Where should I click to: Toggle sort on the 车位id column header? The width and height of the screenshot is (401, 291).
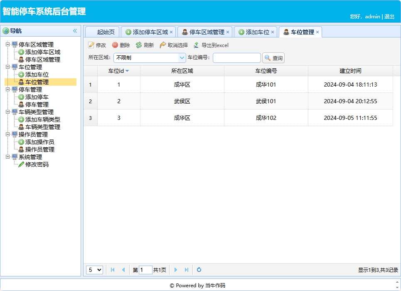click(x=118, y=71)
